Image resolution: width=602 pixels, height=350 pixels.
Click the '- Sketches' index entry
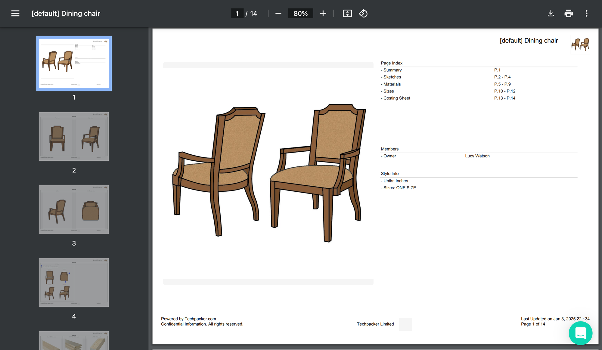[391, 77]
